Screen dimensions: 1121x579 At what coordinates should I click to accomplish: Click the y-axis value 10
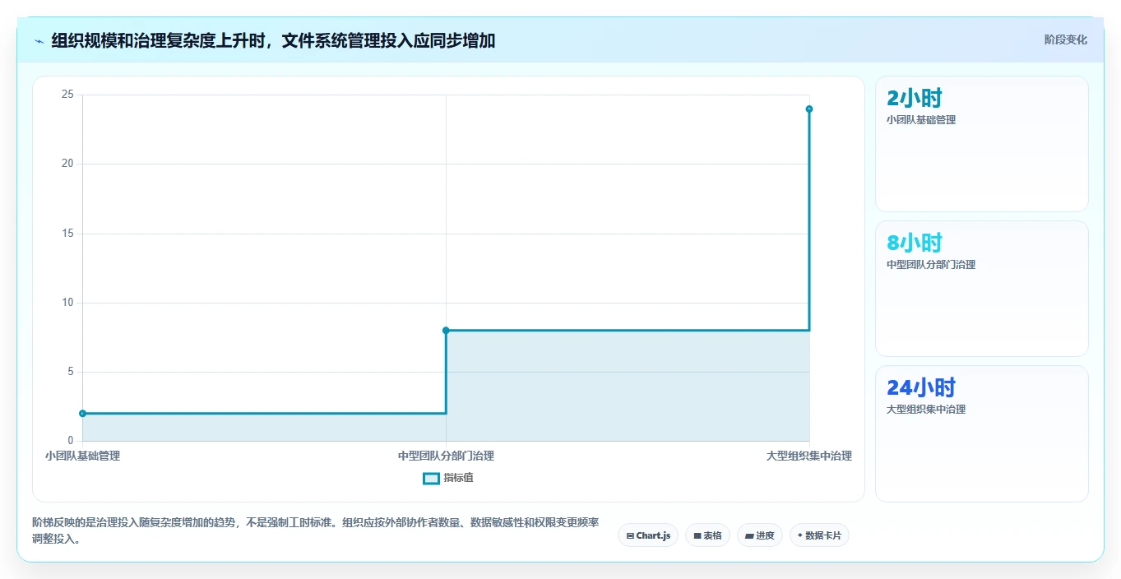[67, 303]
